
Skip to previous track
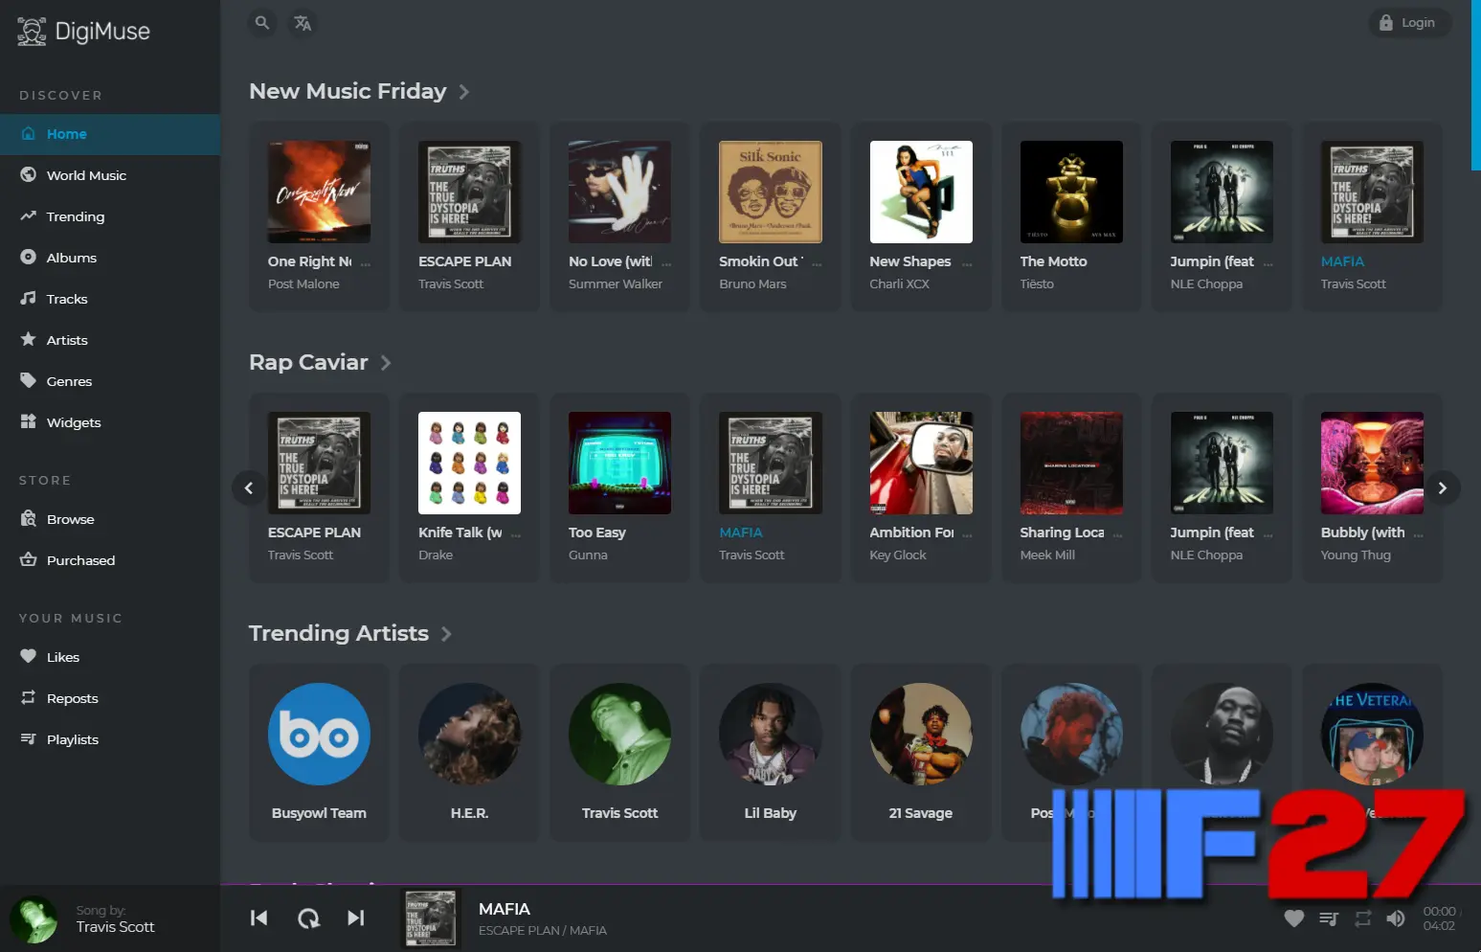(258, 918)
